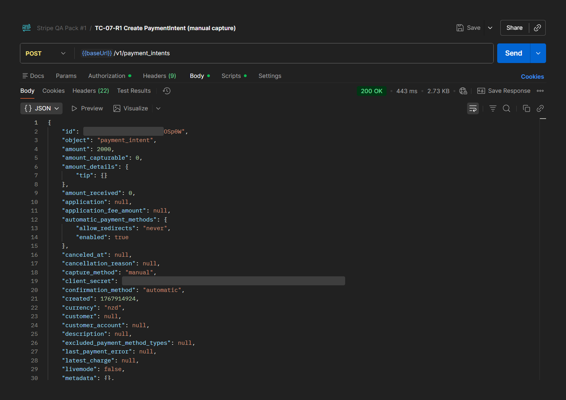This screenshot has height=400, width=566.
Task: Toggle word wrap in response body
Action: [473, 108]
